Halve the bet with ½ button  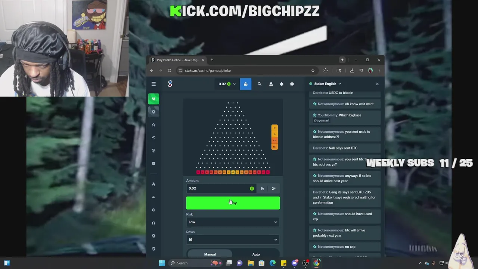tap(262, 189)
